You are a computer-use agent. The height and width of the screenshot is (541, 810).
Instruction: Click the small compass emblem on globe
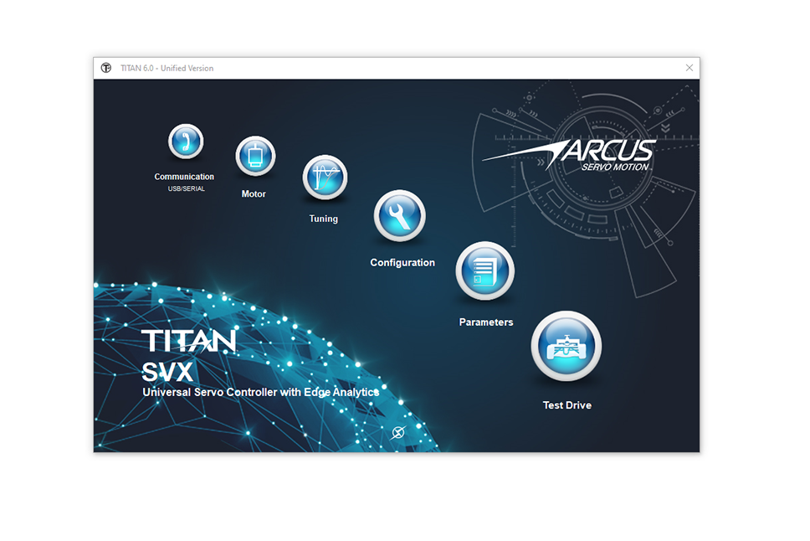[398, 432]
